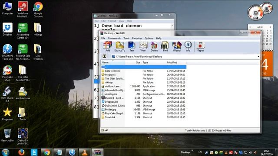The height and width of the screenshot is (156, 278).
Task: Open VLC media player taskbar icon
Action: [x=85, y=152]
